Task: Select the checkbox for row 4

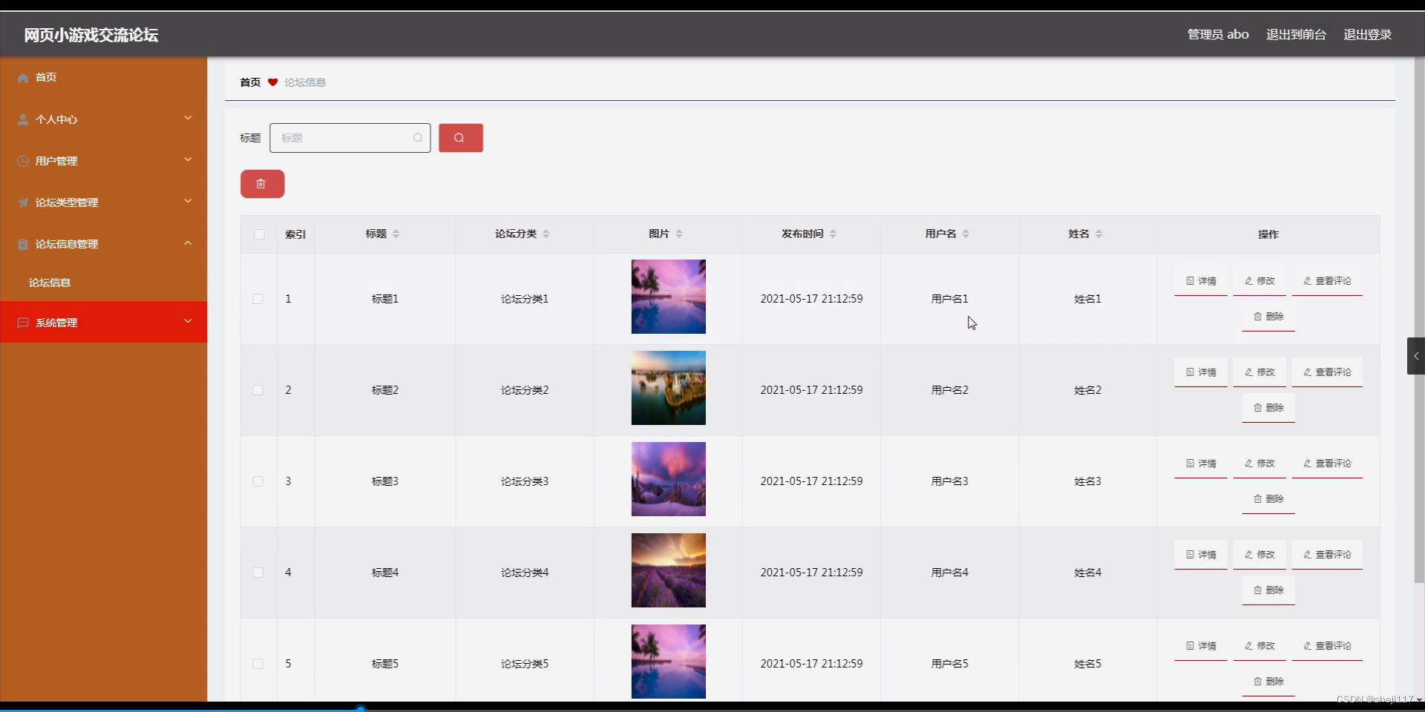Action: [x=258, y=573]
